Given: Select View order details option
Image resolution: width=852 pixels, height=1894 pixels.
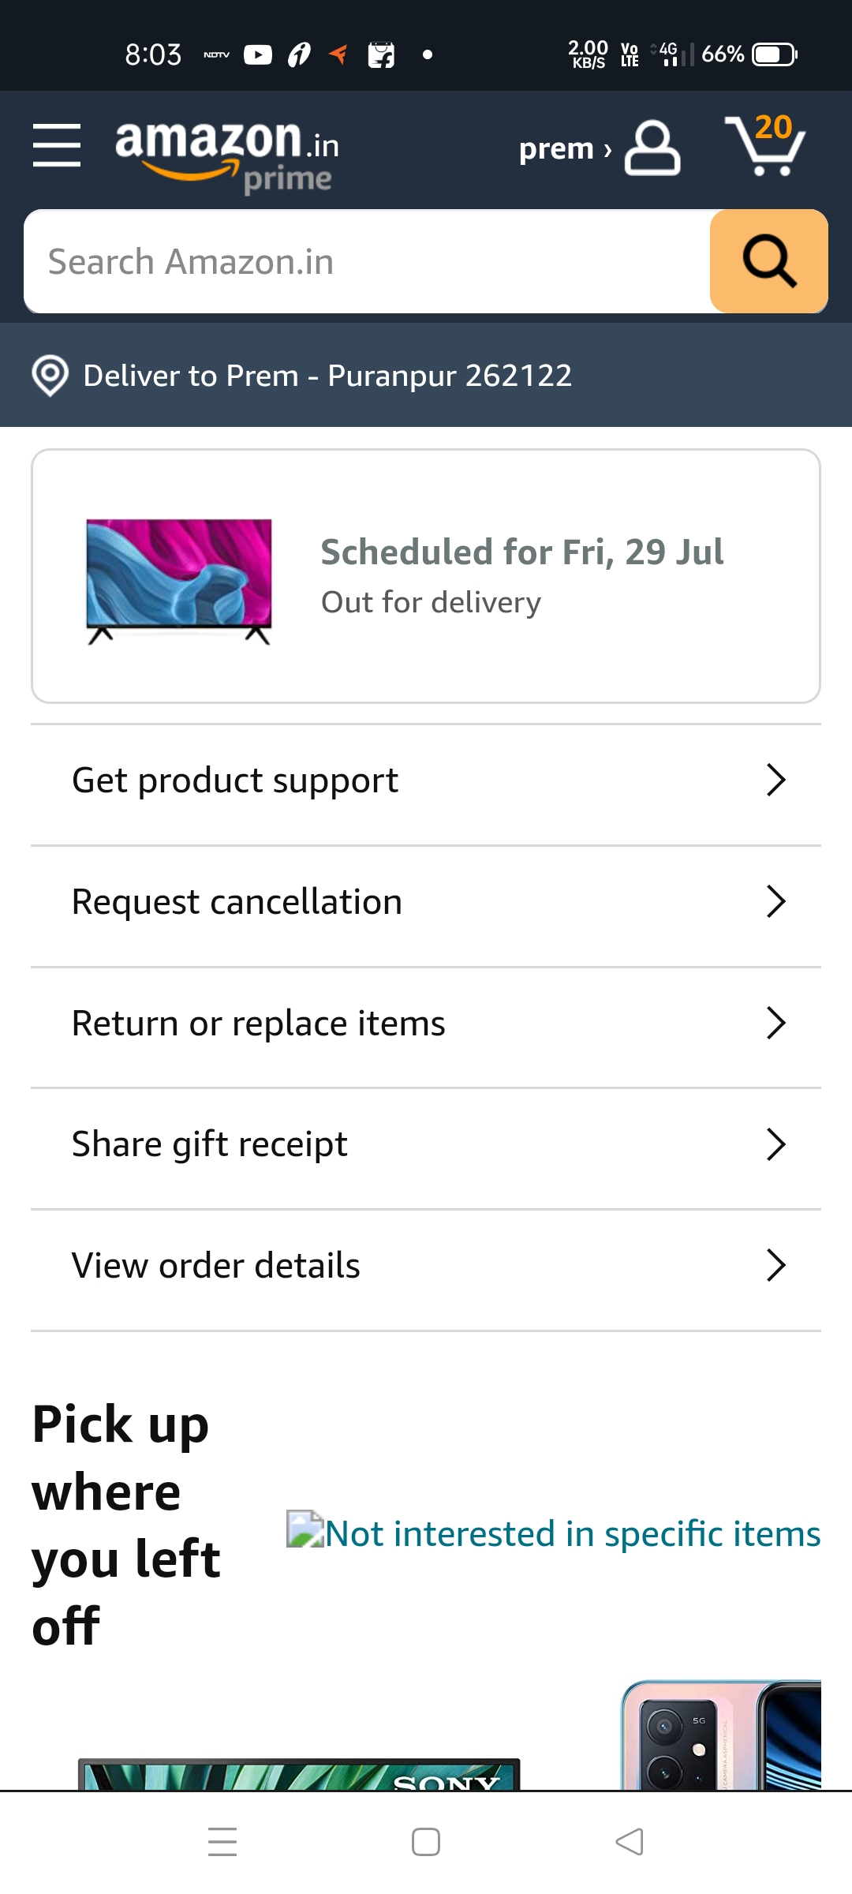Looking at the screenshot, I should [216, 1266].
